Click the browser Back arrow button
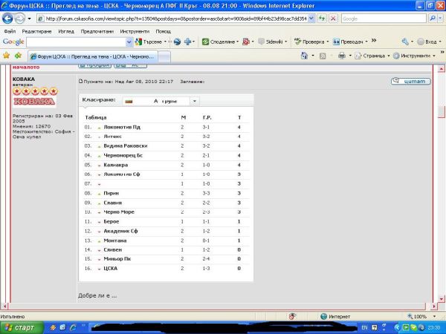Screen dimensions: 446x334 coord(7,19)
